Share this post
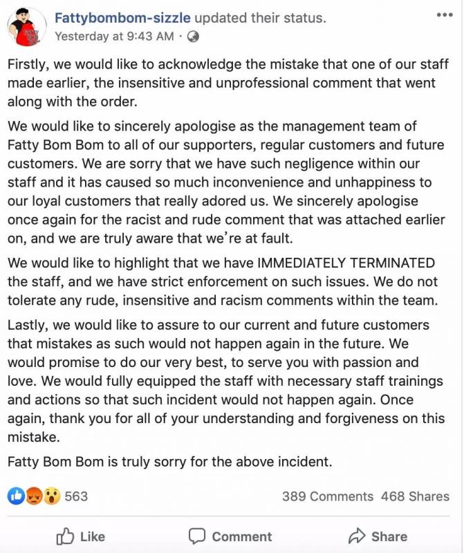Image resolution: width=464 pixels, height=553 pixels. 378,536
